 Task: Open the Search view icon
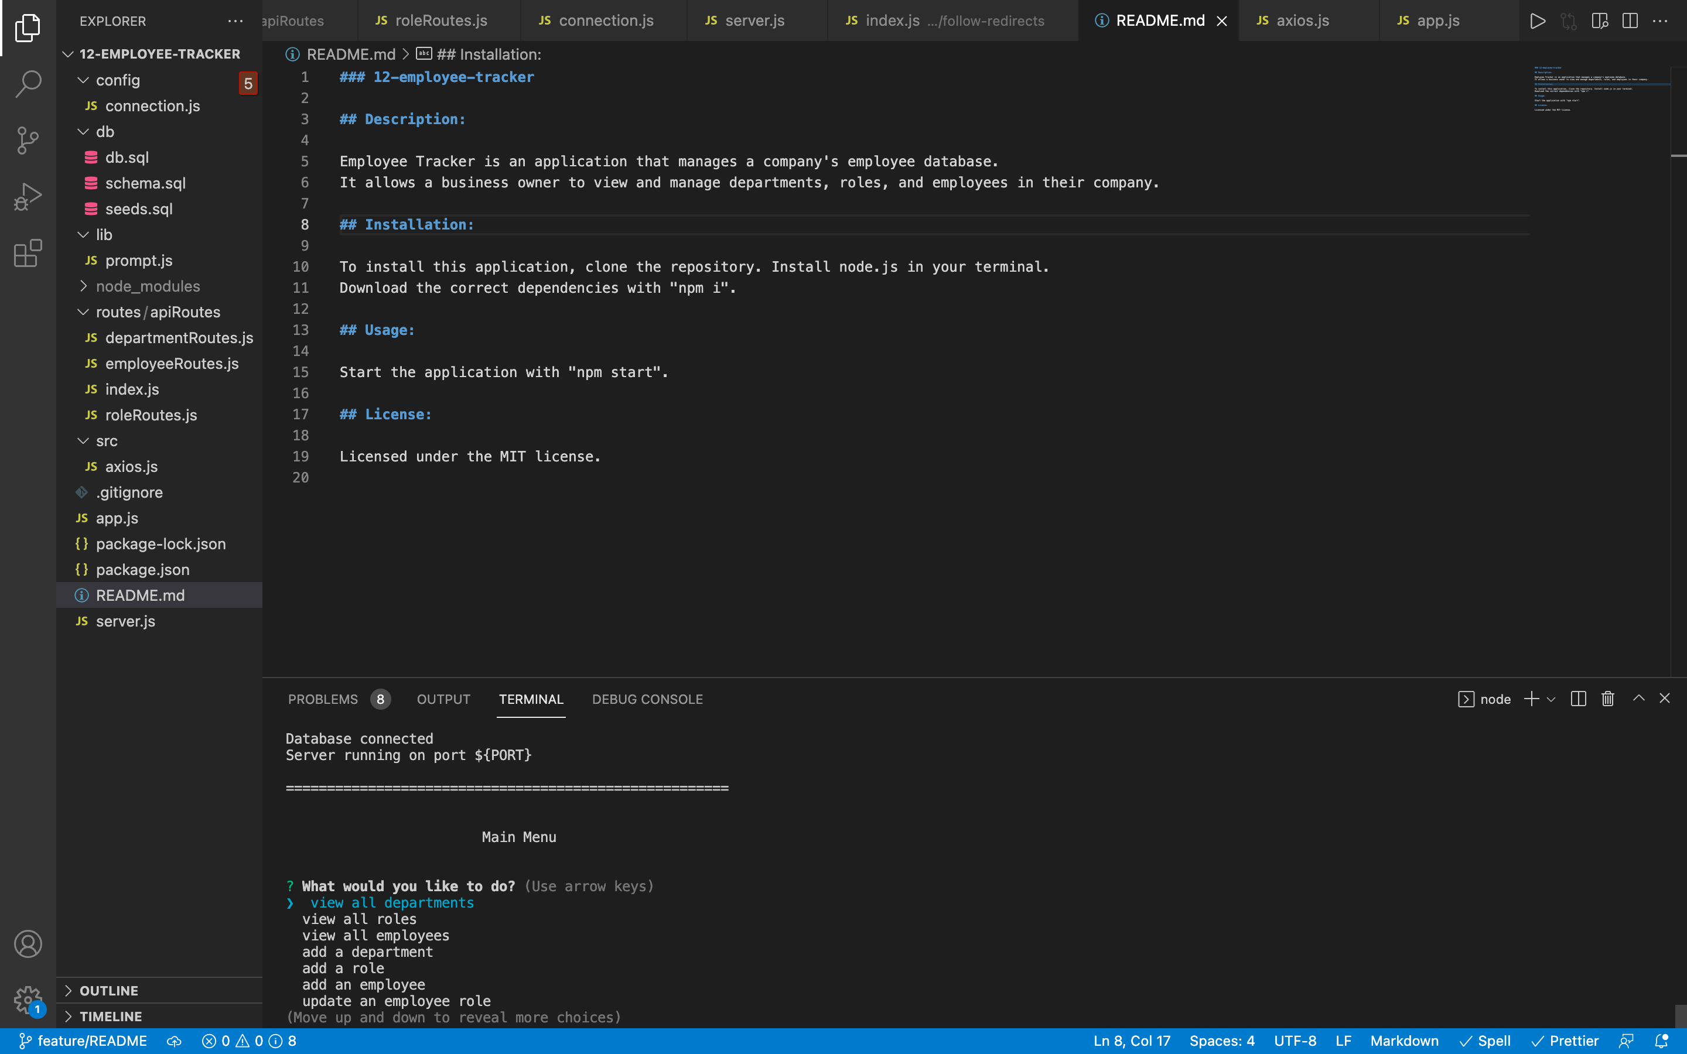[28, 84]
